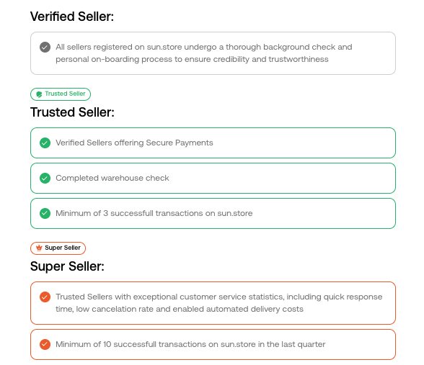This screenshot has height=365, width=424.
Task: Select the Verified Sellers offering Secure Payments card
Action: (x=213, y=143)
